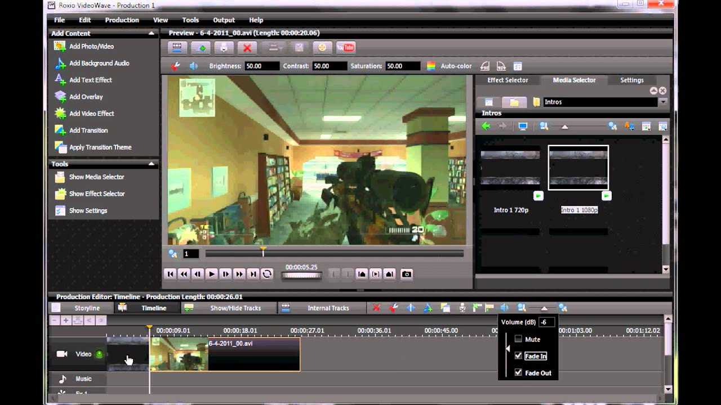Open the Intros folder dropdown

click(x=663, y=102)
